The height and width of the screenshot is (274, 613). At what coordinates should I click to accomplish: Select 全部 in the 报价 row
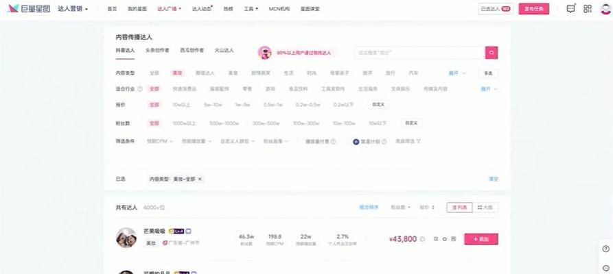pos(154,105)
